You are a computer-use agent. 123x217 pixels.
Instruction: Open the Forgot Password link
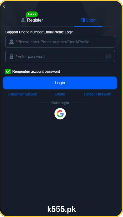coord(98,94)
